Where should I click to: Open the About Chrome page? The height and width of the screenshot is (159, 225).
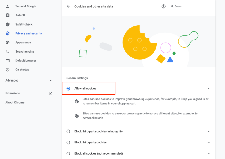coord(15,102)
